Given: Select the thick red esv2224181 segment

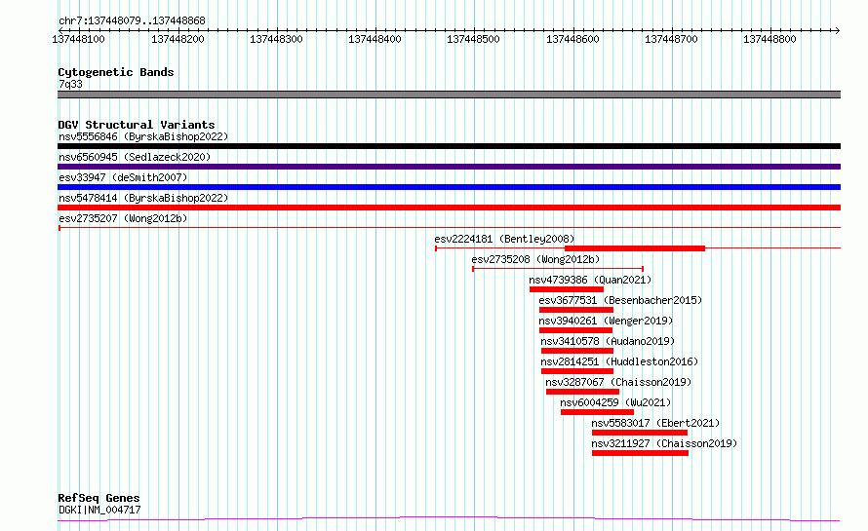Looking at the screenshot, I should click(x=635, y=248).
